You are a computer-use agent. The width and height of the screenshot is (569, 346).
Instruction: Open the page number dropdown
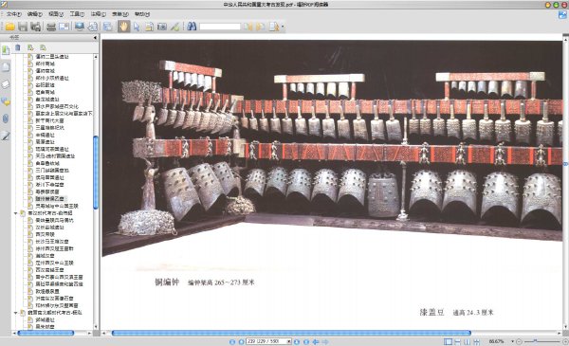point(289,341)
